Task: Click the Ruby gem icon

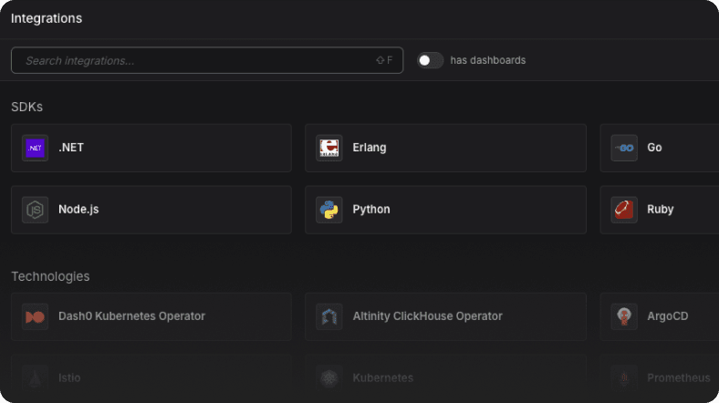Action: pyautogui.click(x=624, y=210)
